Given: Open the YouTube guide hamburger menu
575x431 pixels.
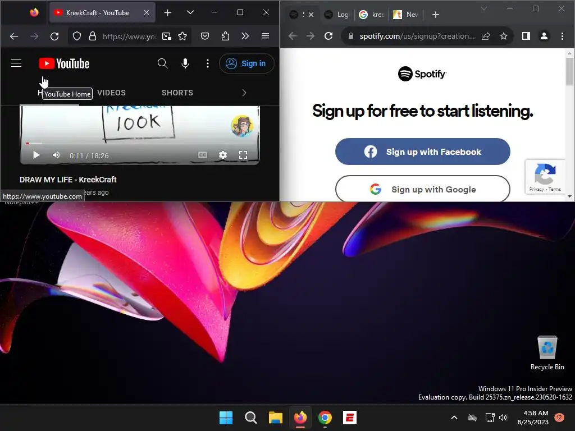Looking at the screenshot, I should (16, 63).
